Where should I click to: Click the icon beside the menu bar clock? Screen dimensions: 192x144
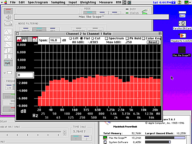173,2
